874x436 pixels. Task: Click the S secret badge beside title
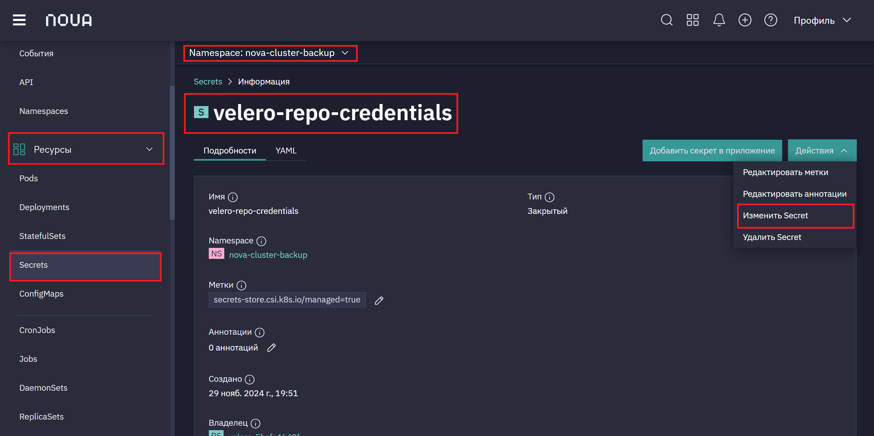tap(201, 112)
